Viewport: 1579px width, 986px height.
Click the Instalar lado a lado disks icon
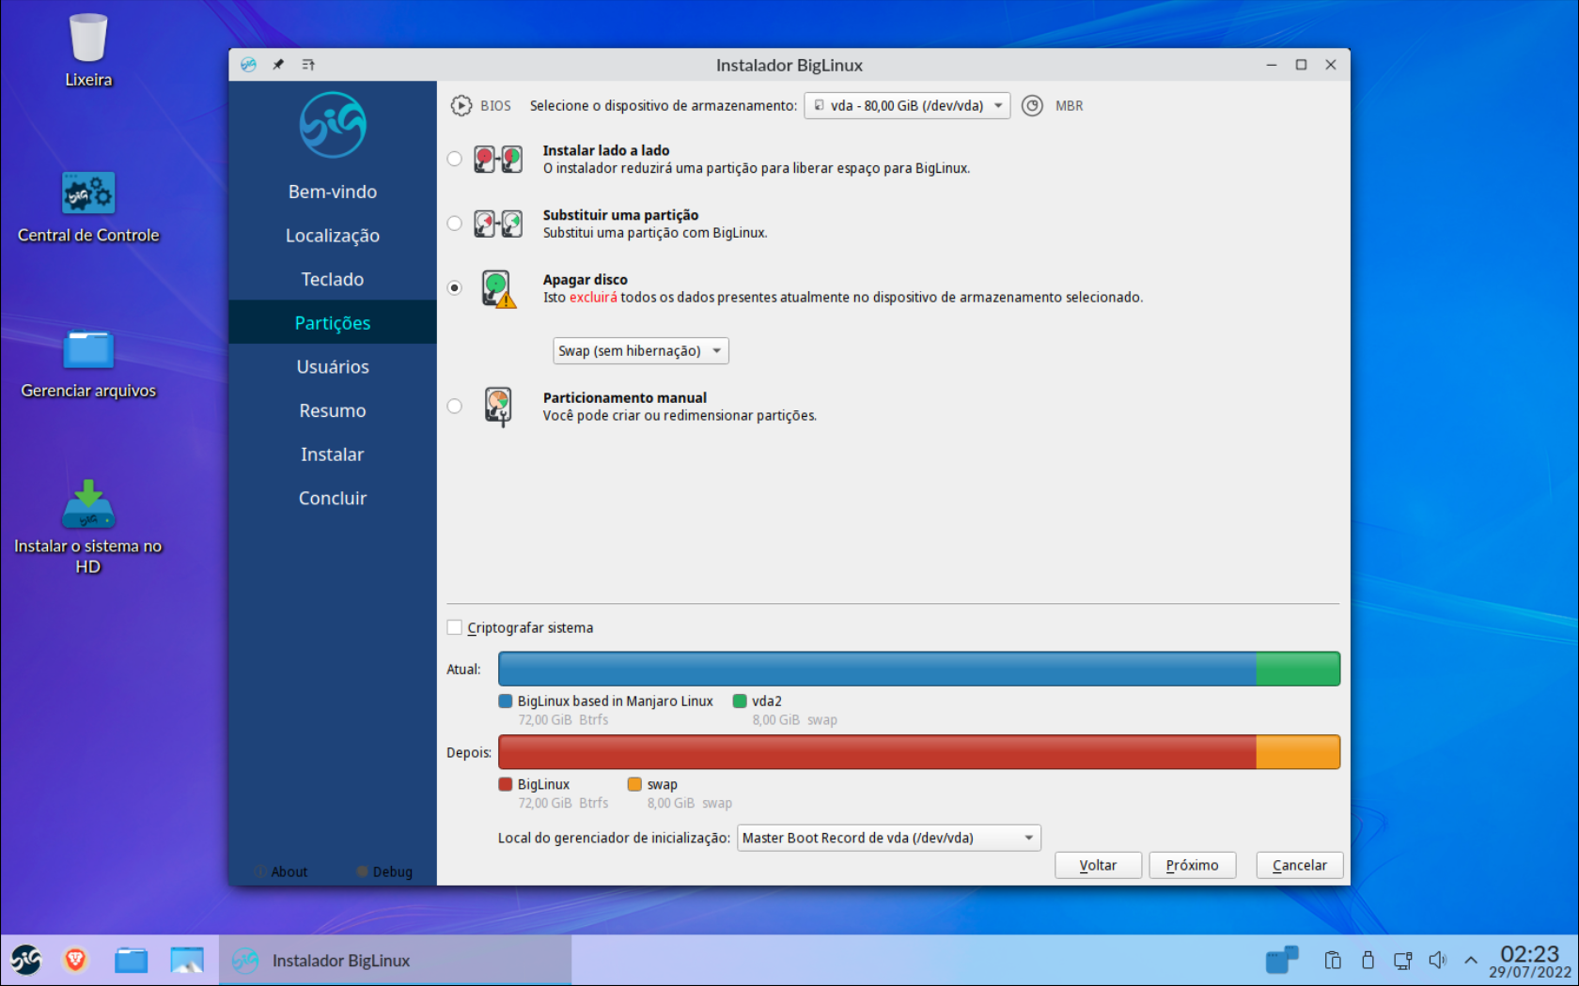click(x=498, y=159)
